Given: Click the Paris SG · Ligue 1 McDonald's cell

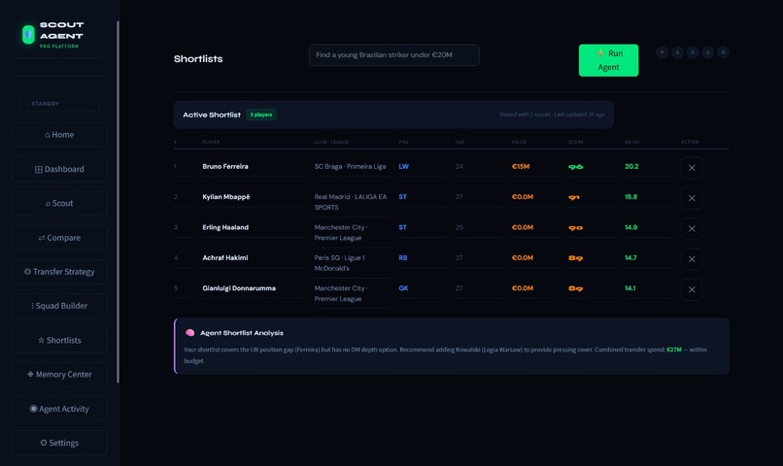Looking at the screenshot, I should click(x=340, y=263).
